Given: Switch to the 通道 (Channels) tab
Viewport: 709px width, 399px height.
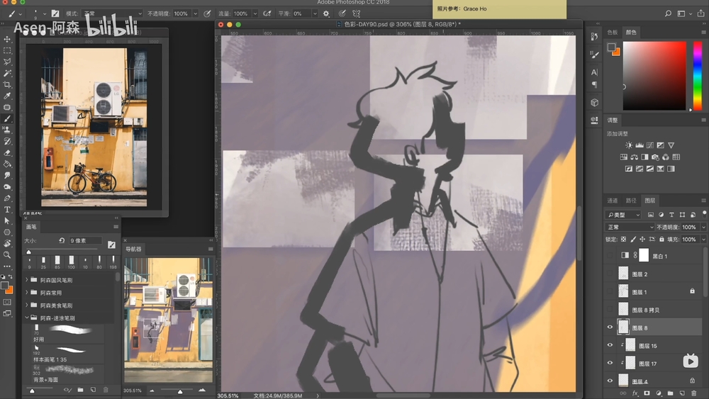Looking at the screenshot, I should [613, 201].
